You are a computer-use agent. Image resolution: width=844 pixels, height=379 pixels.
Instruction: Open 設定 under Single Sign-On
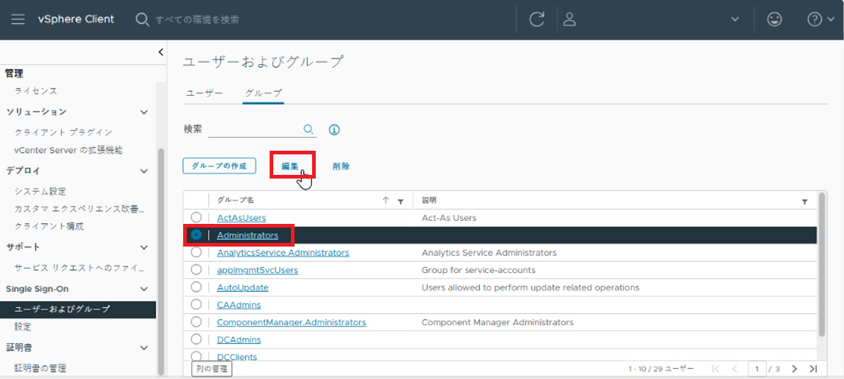point(23,327)
